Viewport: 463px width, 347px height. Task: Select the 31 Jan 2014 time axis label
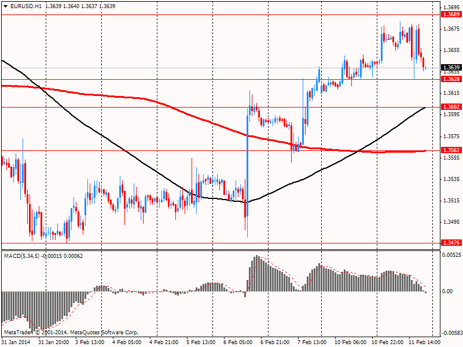16,342
